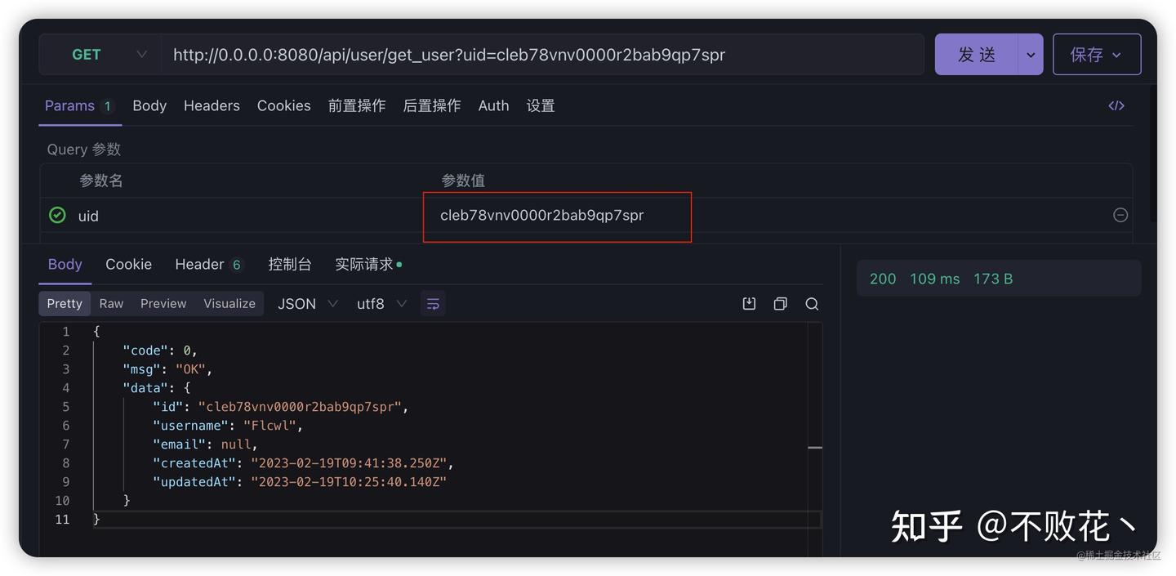Click the 109 ms response time
1176x576 pixels.
click(x=935, y=279)
